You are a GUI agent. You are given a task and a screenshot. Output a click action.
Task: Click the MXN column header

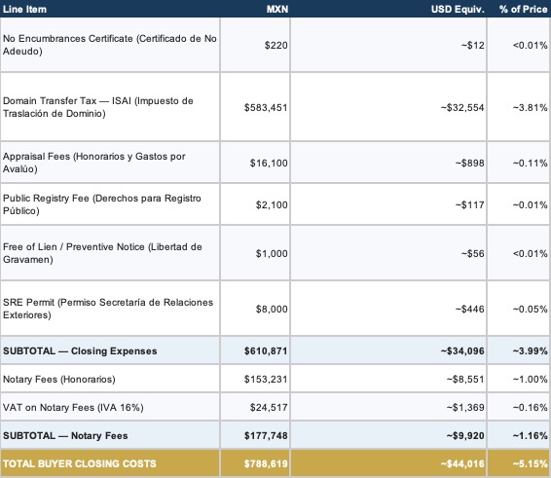[x=277, y=9]
